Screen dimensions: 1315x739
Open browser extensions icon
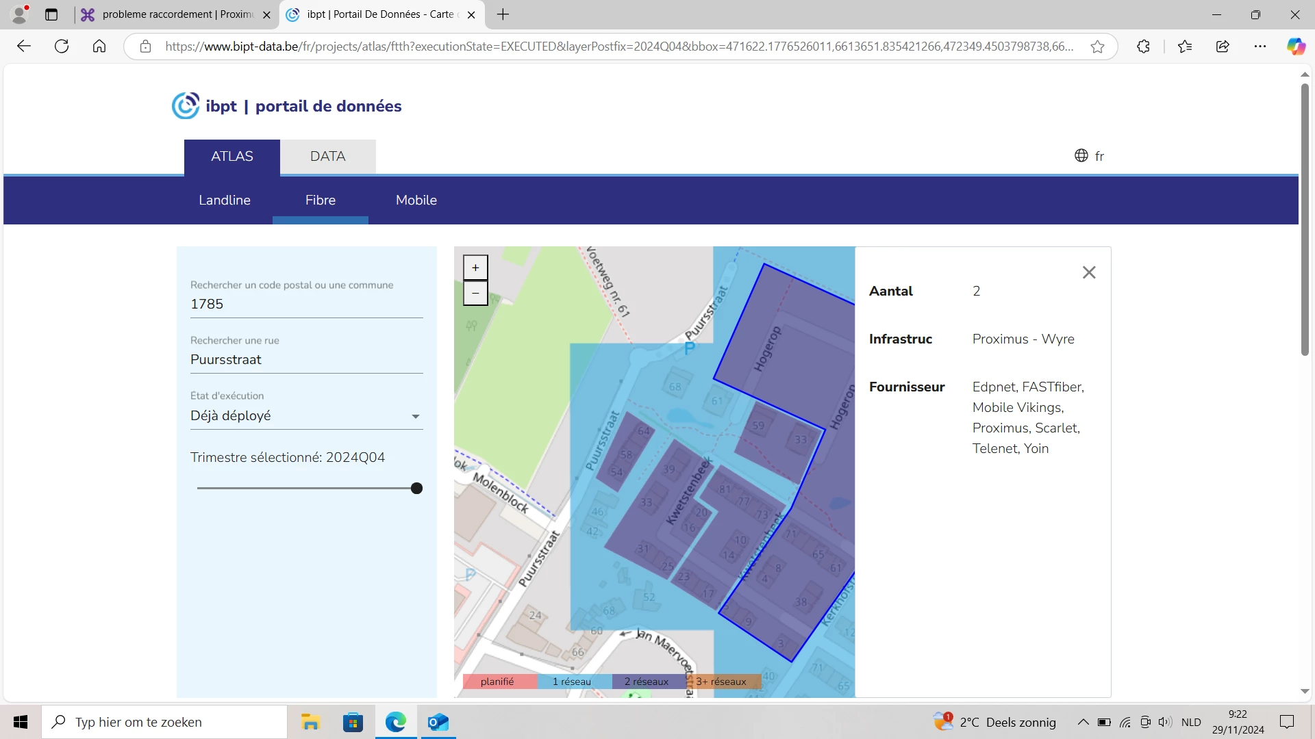tap(1143, 47)
